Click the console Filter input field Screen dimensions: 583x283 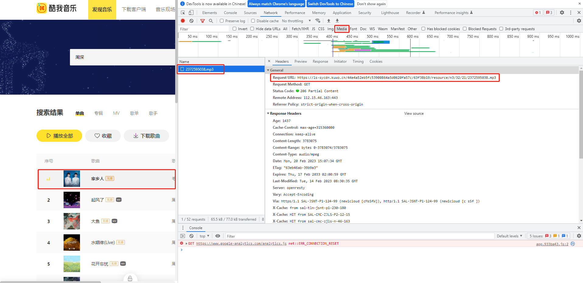pyautogui.click(x=359, y=236)
